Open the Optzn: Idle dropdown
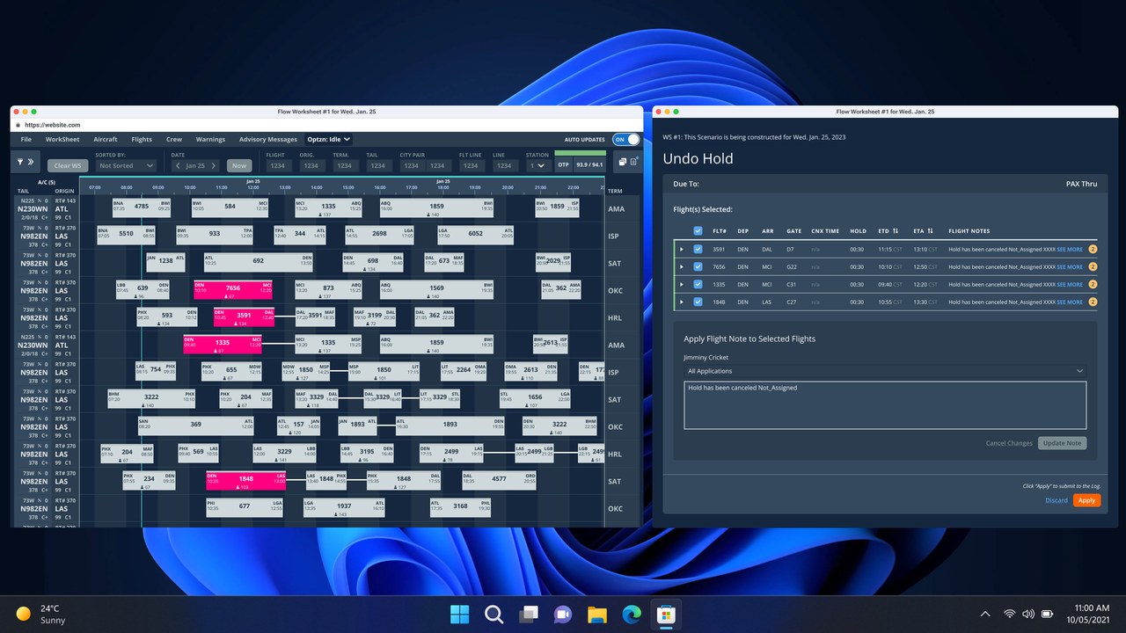The height and width of the screenshot is (633, 1126). pos(328,139)
